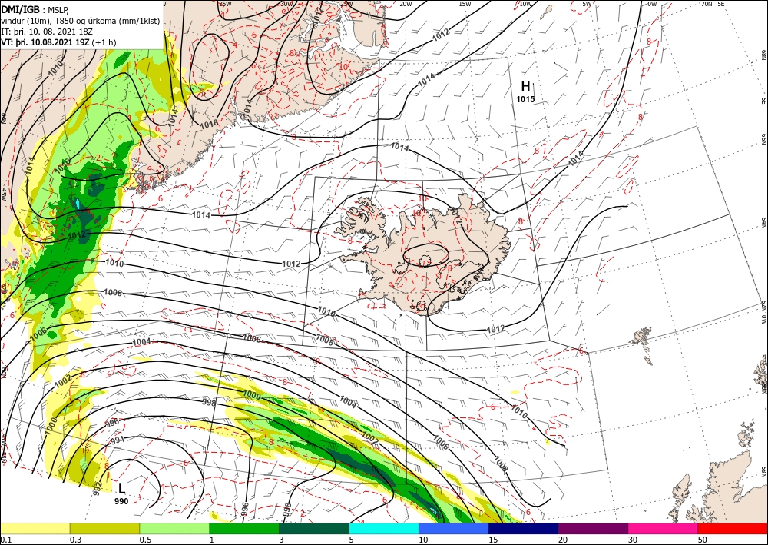Viewport: 768px width, 545px height.
Task: Click the 'IT: þri. 10. 08. 2021 18Z' line
Action: point(48,32)
